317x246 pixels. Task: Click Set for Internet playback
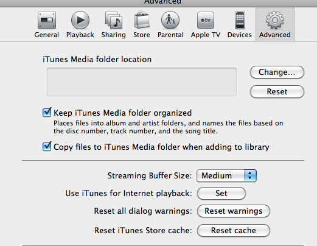tap(221, 193)
